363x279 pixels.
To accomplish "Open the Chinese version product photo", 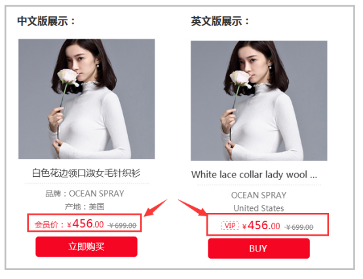I will (x=86, y=99).
